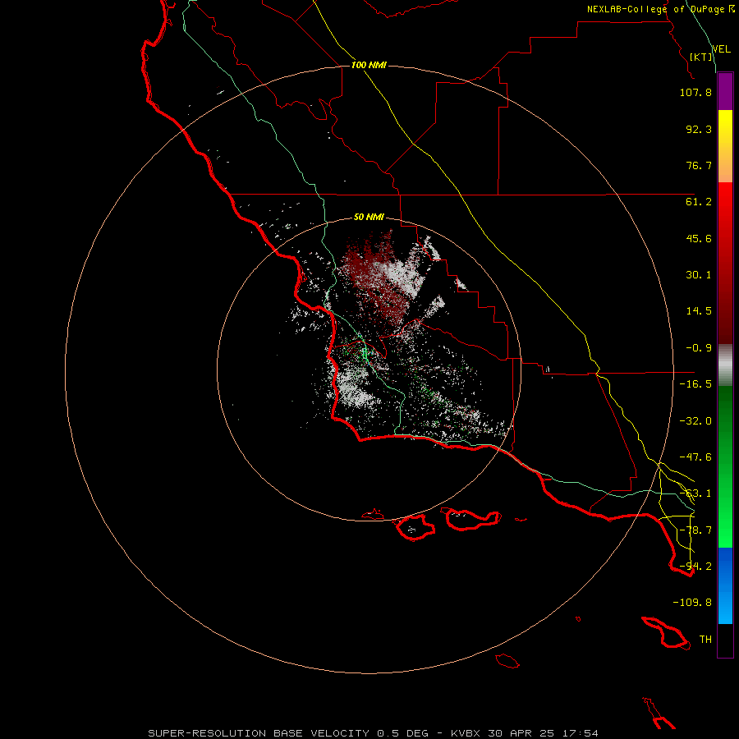Click the 14.5 scale value

tap(699, 311)
